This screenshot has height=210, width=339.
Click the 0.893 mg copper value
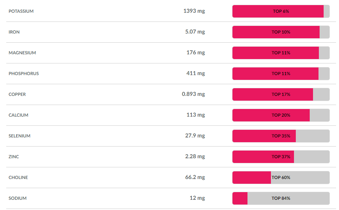point(193,94)
